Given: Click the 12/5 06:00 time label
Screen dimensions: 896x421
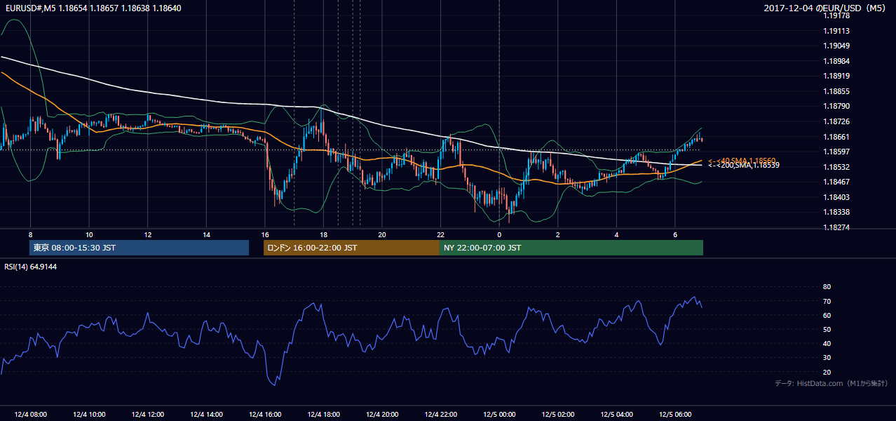Looking at the screenshot, I should tap(675, 415).
